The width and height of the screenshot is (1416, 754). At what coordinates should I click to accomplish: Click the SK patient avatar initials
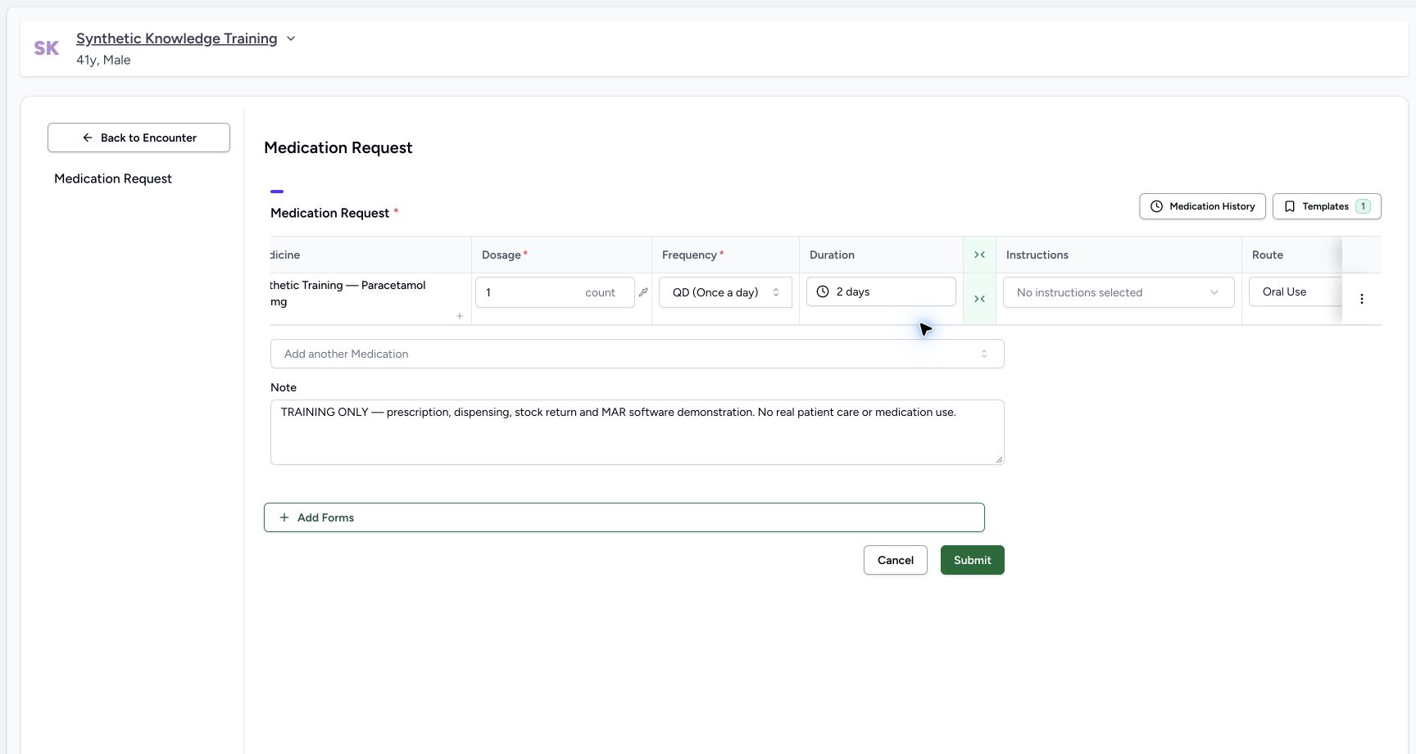[x=47, y=48]
